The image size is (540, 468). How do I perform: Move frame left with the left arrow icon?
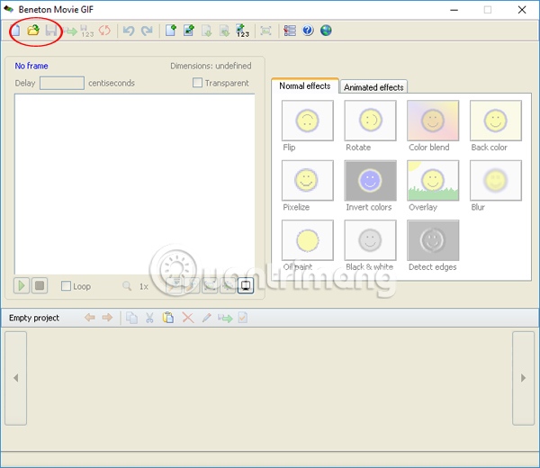pyautogui.click(x=89, y=318)
